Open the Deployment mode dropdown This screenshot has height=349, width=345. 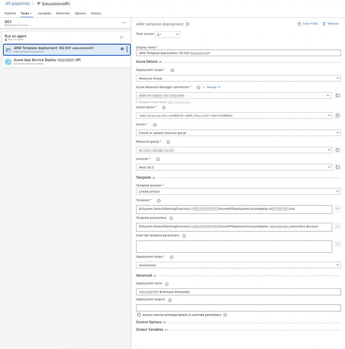point(238,265)
